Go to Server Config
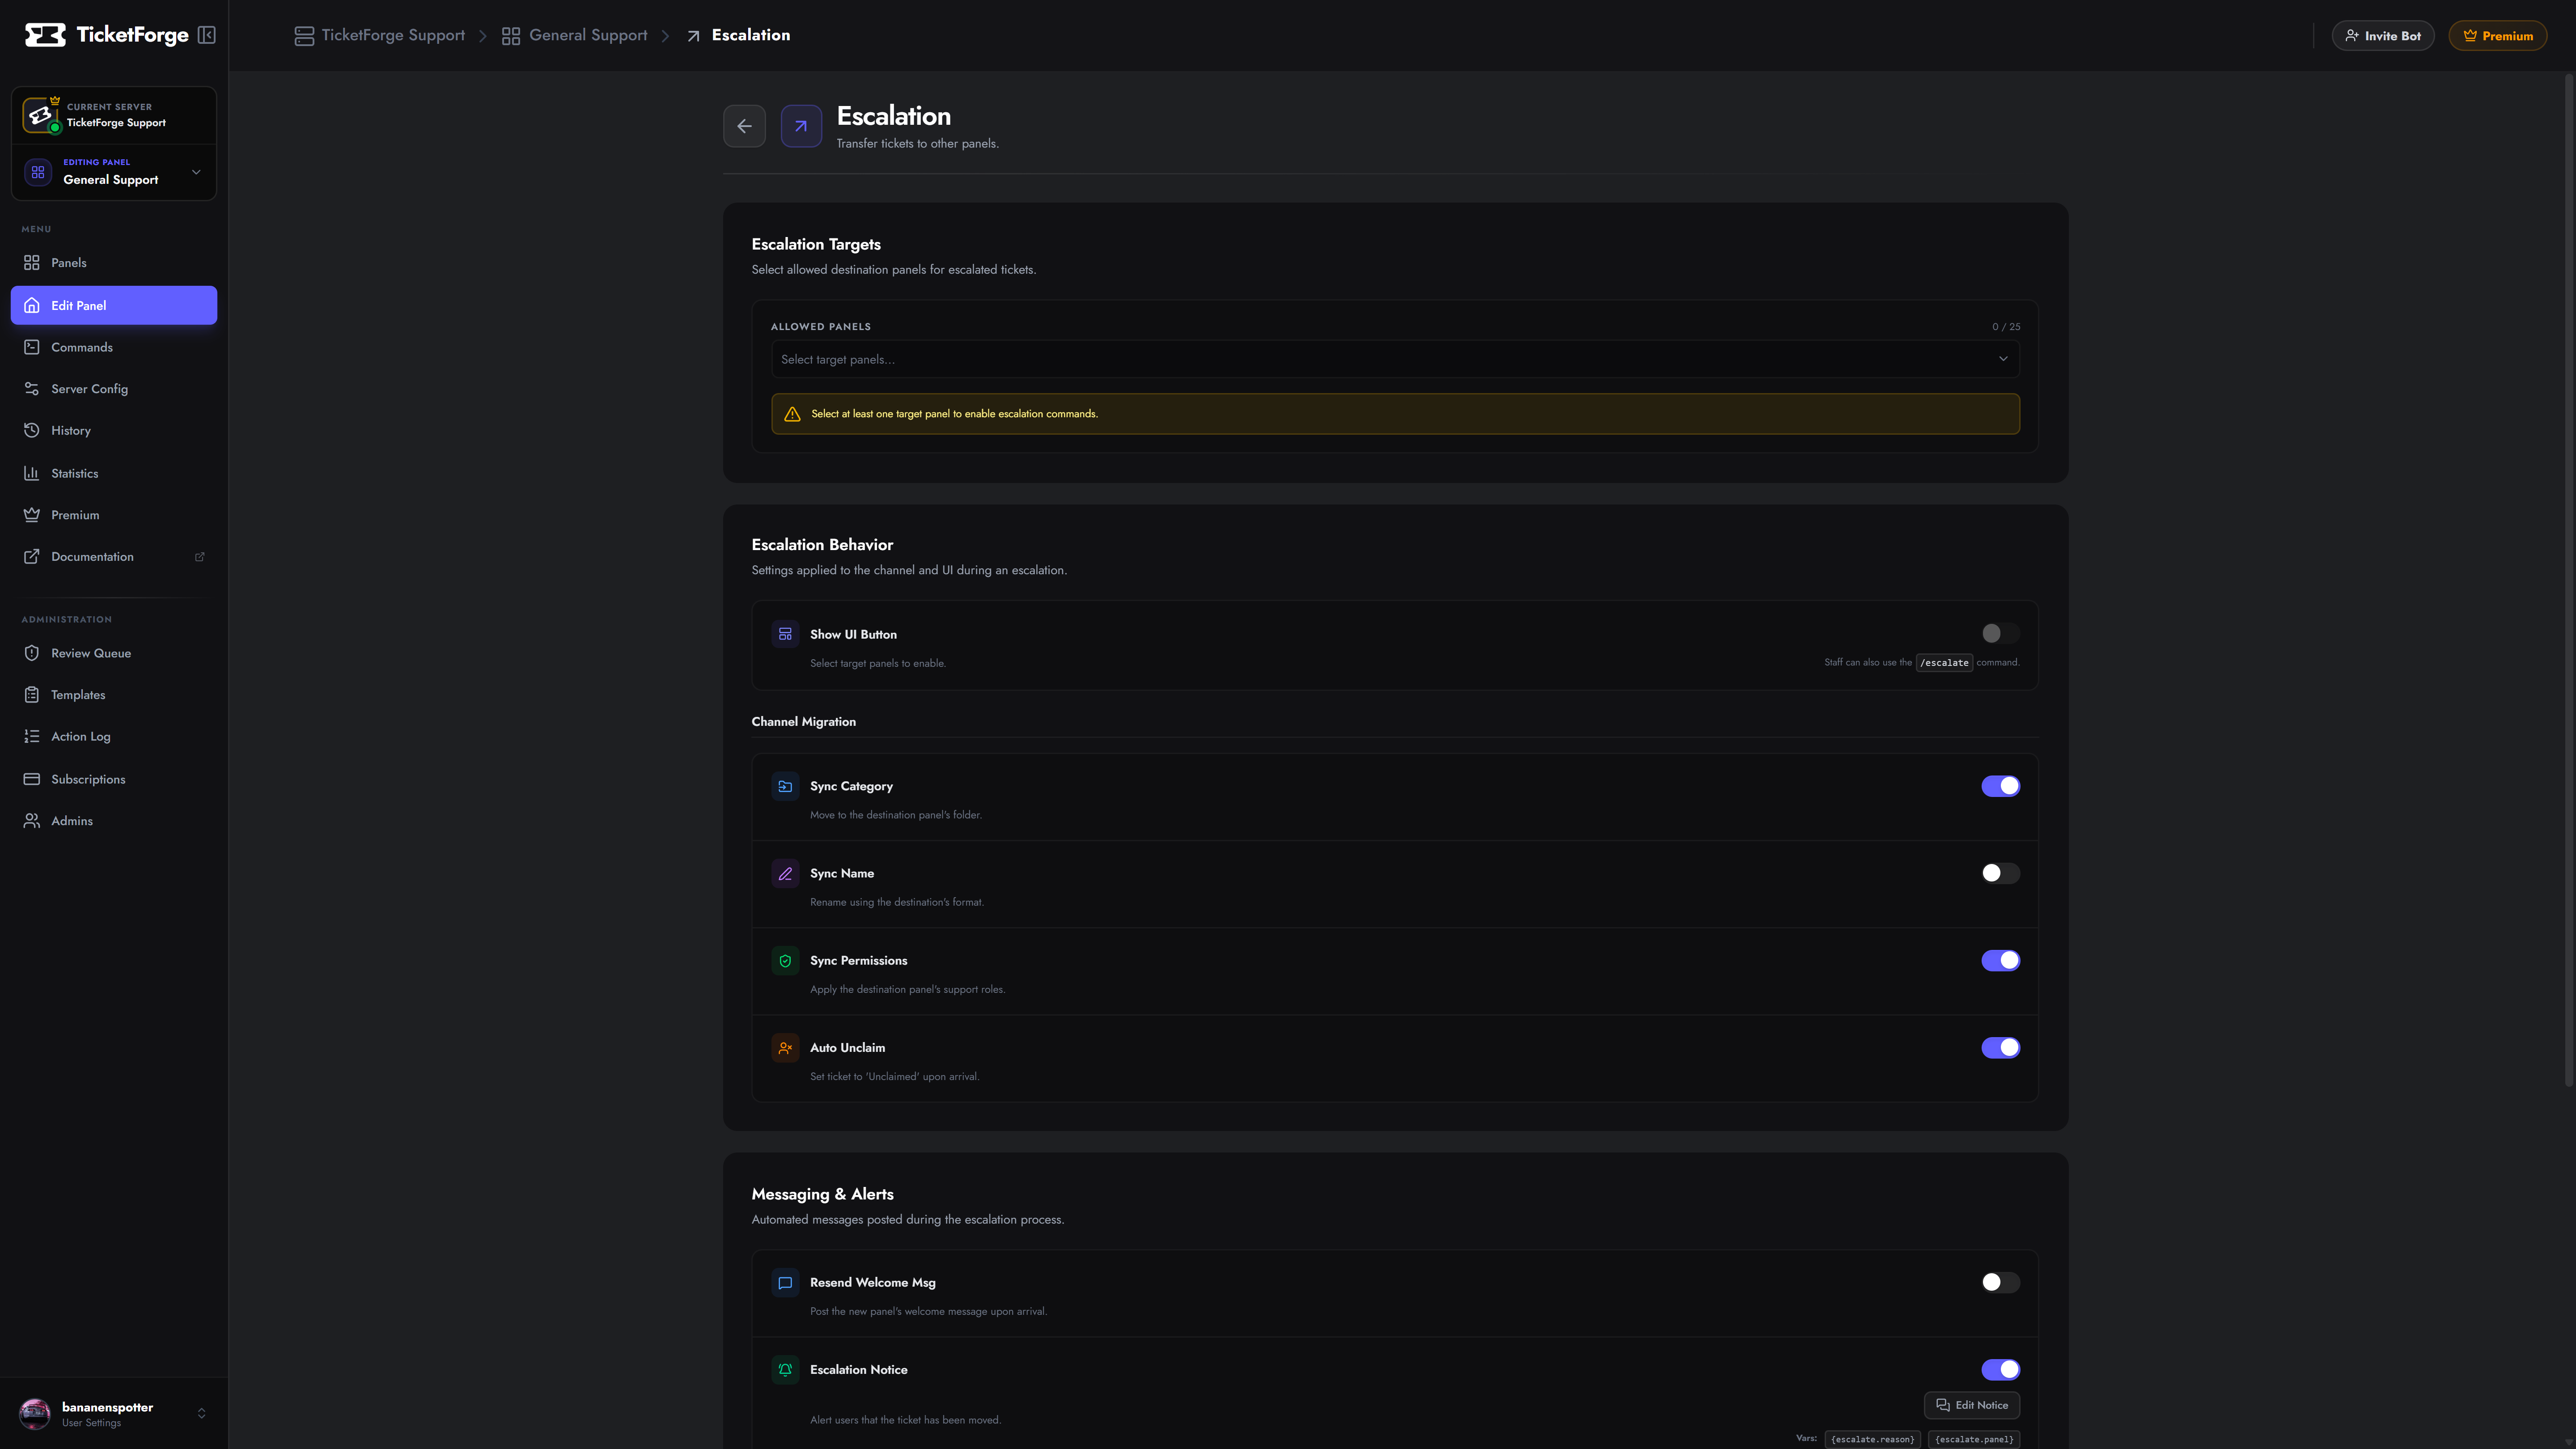The width and height of the screenshot is (2576, 1449). click(x=114, y=389)
